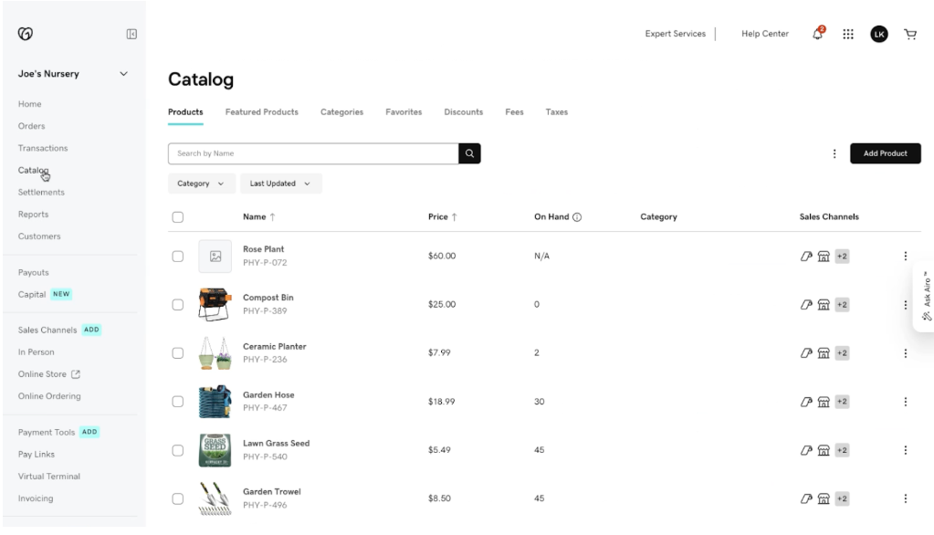Click external link icon next to Online Store

click(x=76, y=374)
